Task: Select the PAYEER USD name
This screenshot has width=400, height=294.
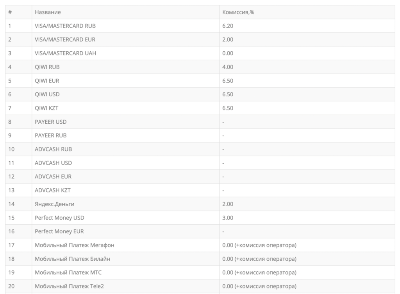Action: [x=50, y=122]
